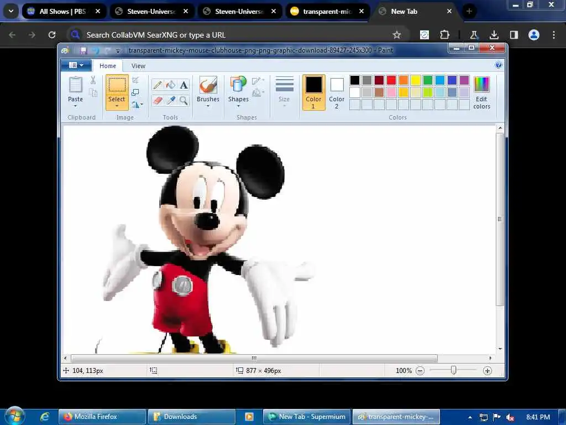The height and width of the screenshot is (425, 566).
Task: Open browser Downloads arrow icon
Action: click(x=494, y=35)
